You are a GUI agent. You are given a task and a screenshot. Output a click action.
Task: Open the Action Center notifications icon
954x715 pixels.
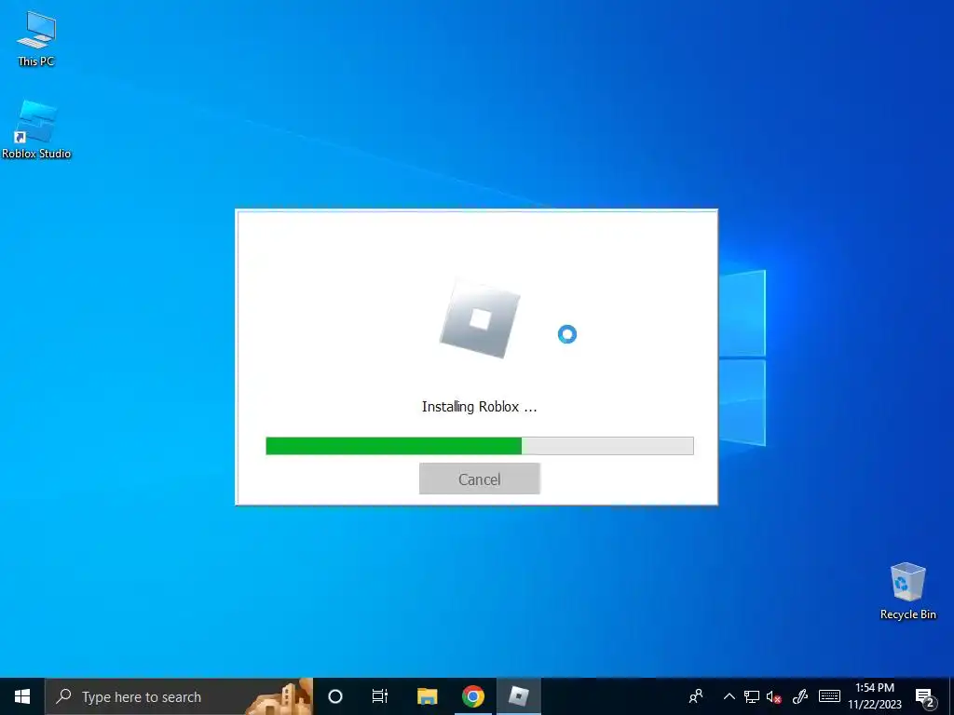point(925,696)
